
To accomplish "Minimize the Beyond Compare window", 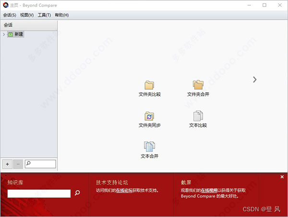I will pyautogui.click(x=249, y=5).
